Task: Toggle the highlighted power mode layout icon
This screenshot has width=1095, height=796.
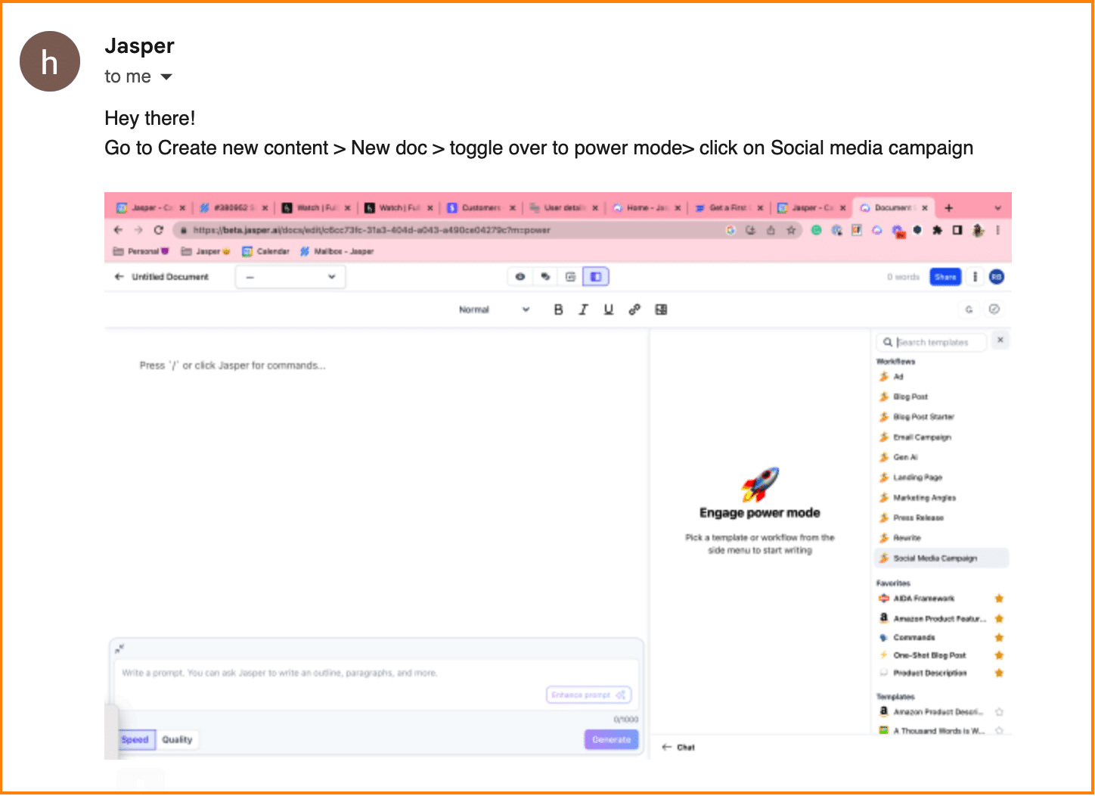Action: (596, 277)
